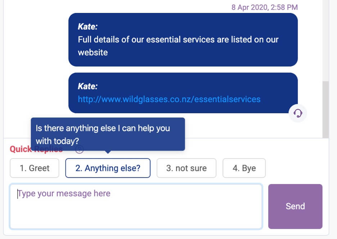Click Kate's name in the link message
337x239 pixels.
(87, 86)
